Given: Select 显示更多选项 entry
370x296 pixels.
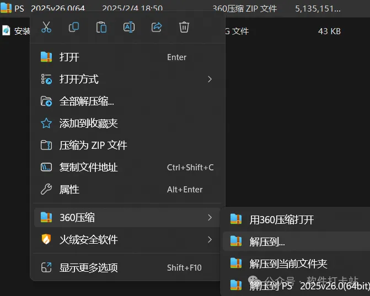Looking at the screenshot, I should click(x=127, y=268).
